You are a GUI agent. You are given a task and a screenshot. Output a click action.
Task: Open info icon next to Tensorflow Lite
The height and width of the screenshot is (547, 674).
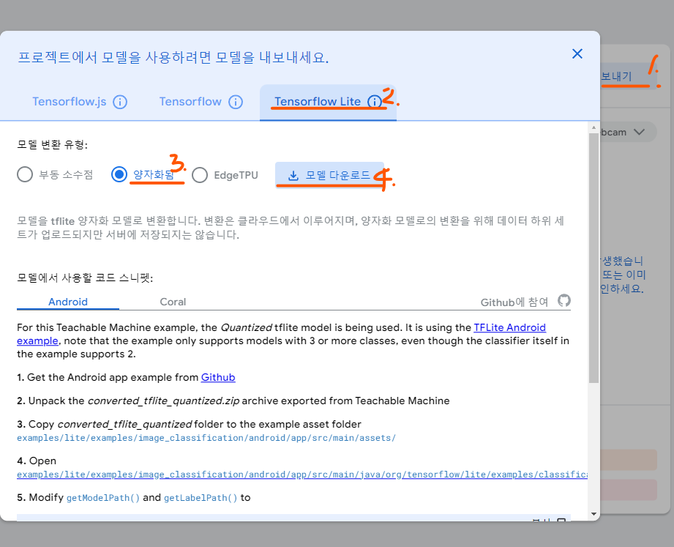[375, 102]
